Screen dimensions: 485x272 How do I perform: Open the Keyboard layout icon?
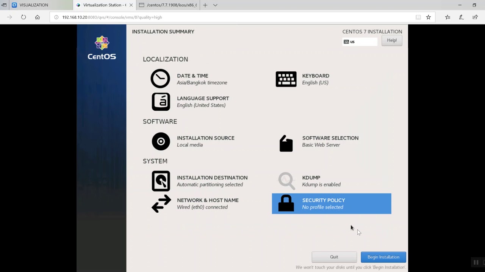pyautogui.click(x=286, y=79)
